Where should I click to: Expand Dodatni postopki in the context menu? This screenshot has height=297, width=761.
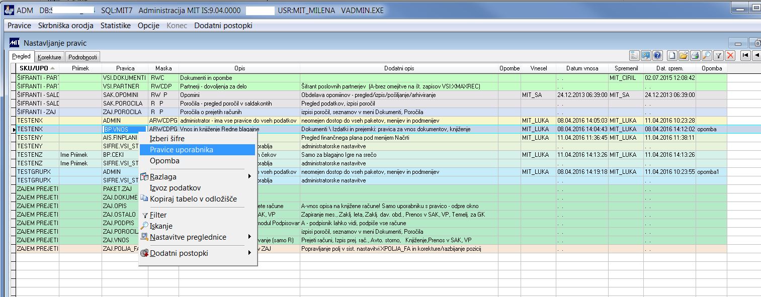[x=198, y=253]
